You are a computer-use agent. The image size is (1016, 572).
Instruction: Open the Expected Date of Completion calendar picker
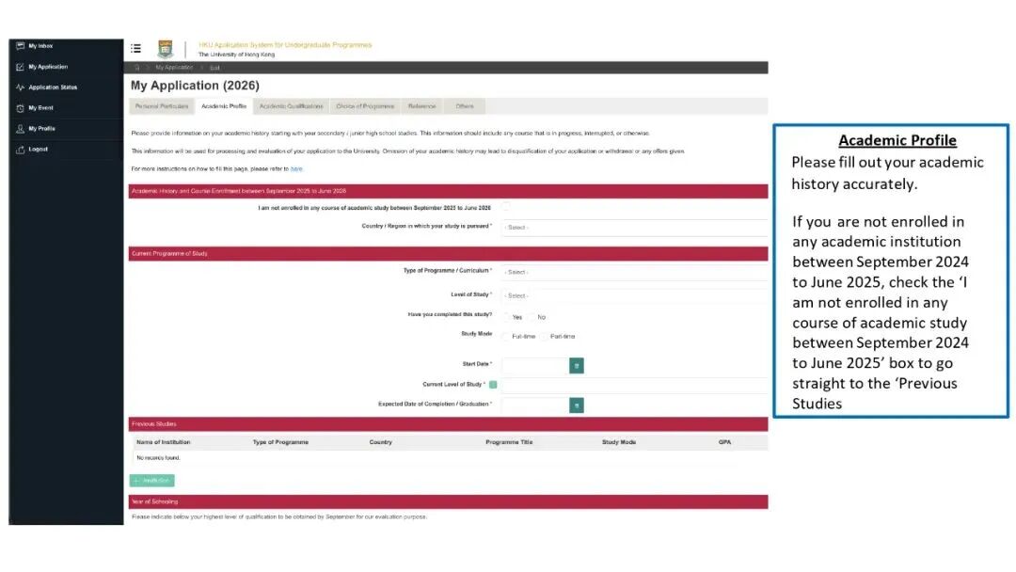[x=577, y=405]
